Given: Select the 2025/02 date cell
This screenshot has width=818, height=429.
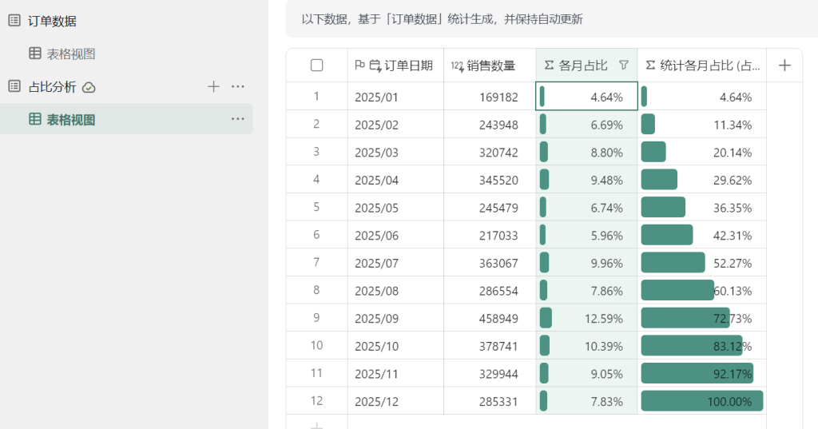Looking at the screenshot, I should [396, 124].
